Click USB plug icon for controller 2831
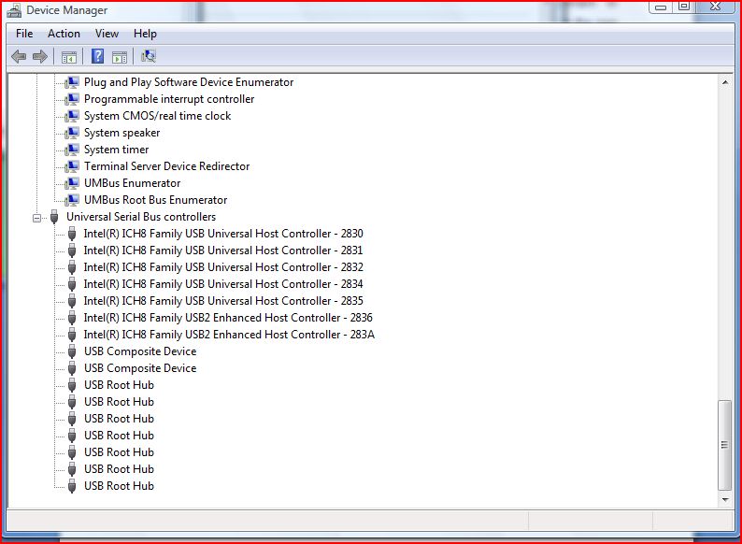Screen dimensions: 742x544 click(x=72, y=251)
